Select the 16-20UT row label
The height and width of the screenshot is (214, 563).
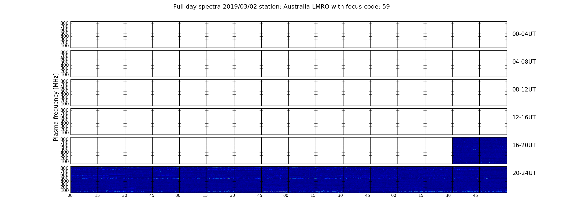(x=524, y=145)
